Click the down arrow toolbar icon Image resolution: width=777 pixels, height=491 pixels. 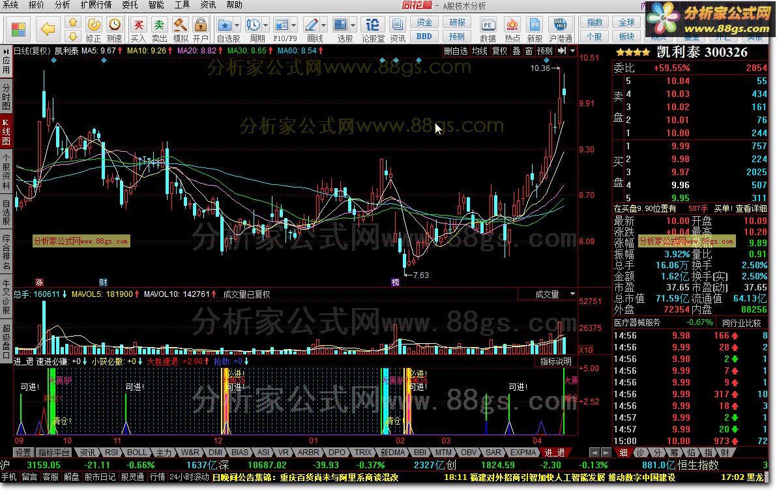click(x=73, y=36)
